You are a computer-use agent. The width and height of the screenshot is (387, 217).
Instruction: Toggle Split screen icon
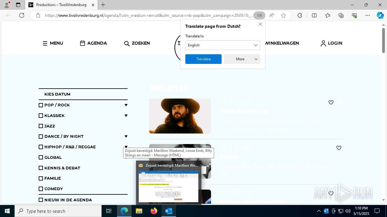tap(314, 15)
